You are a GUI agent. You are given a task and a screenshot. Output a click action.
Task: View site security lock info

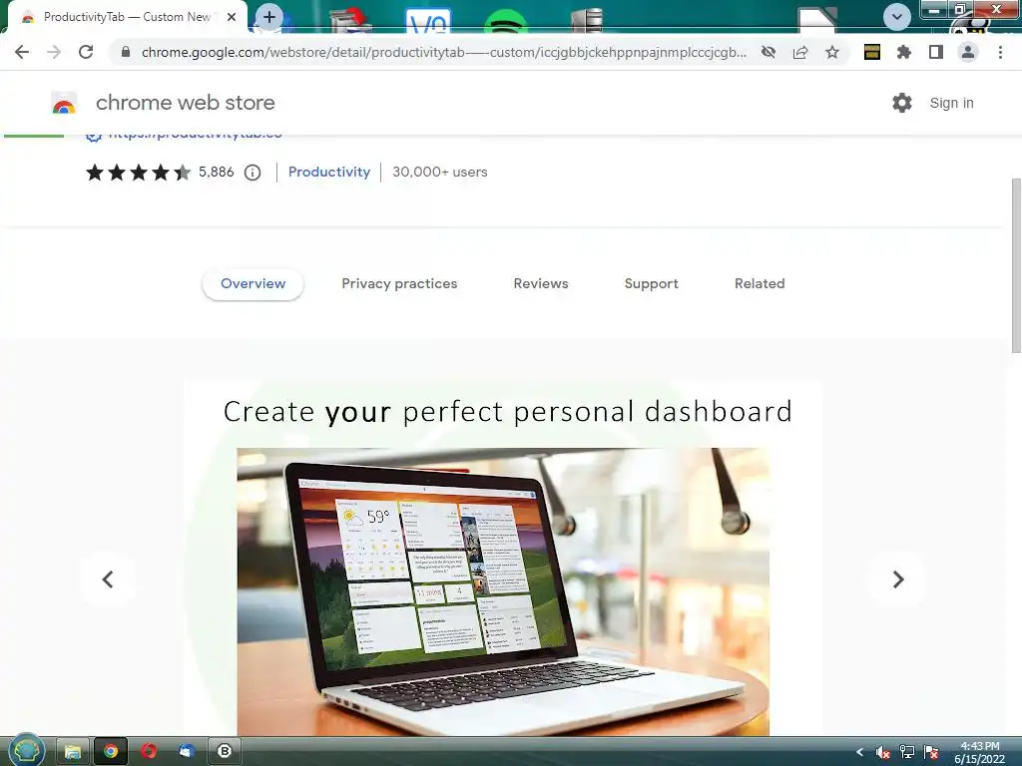(x=125, y=52)
